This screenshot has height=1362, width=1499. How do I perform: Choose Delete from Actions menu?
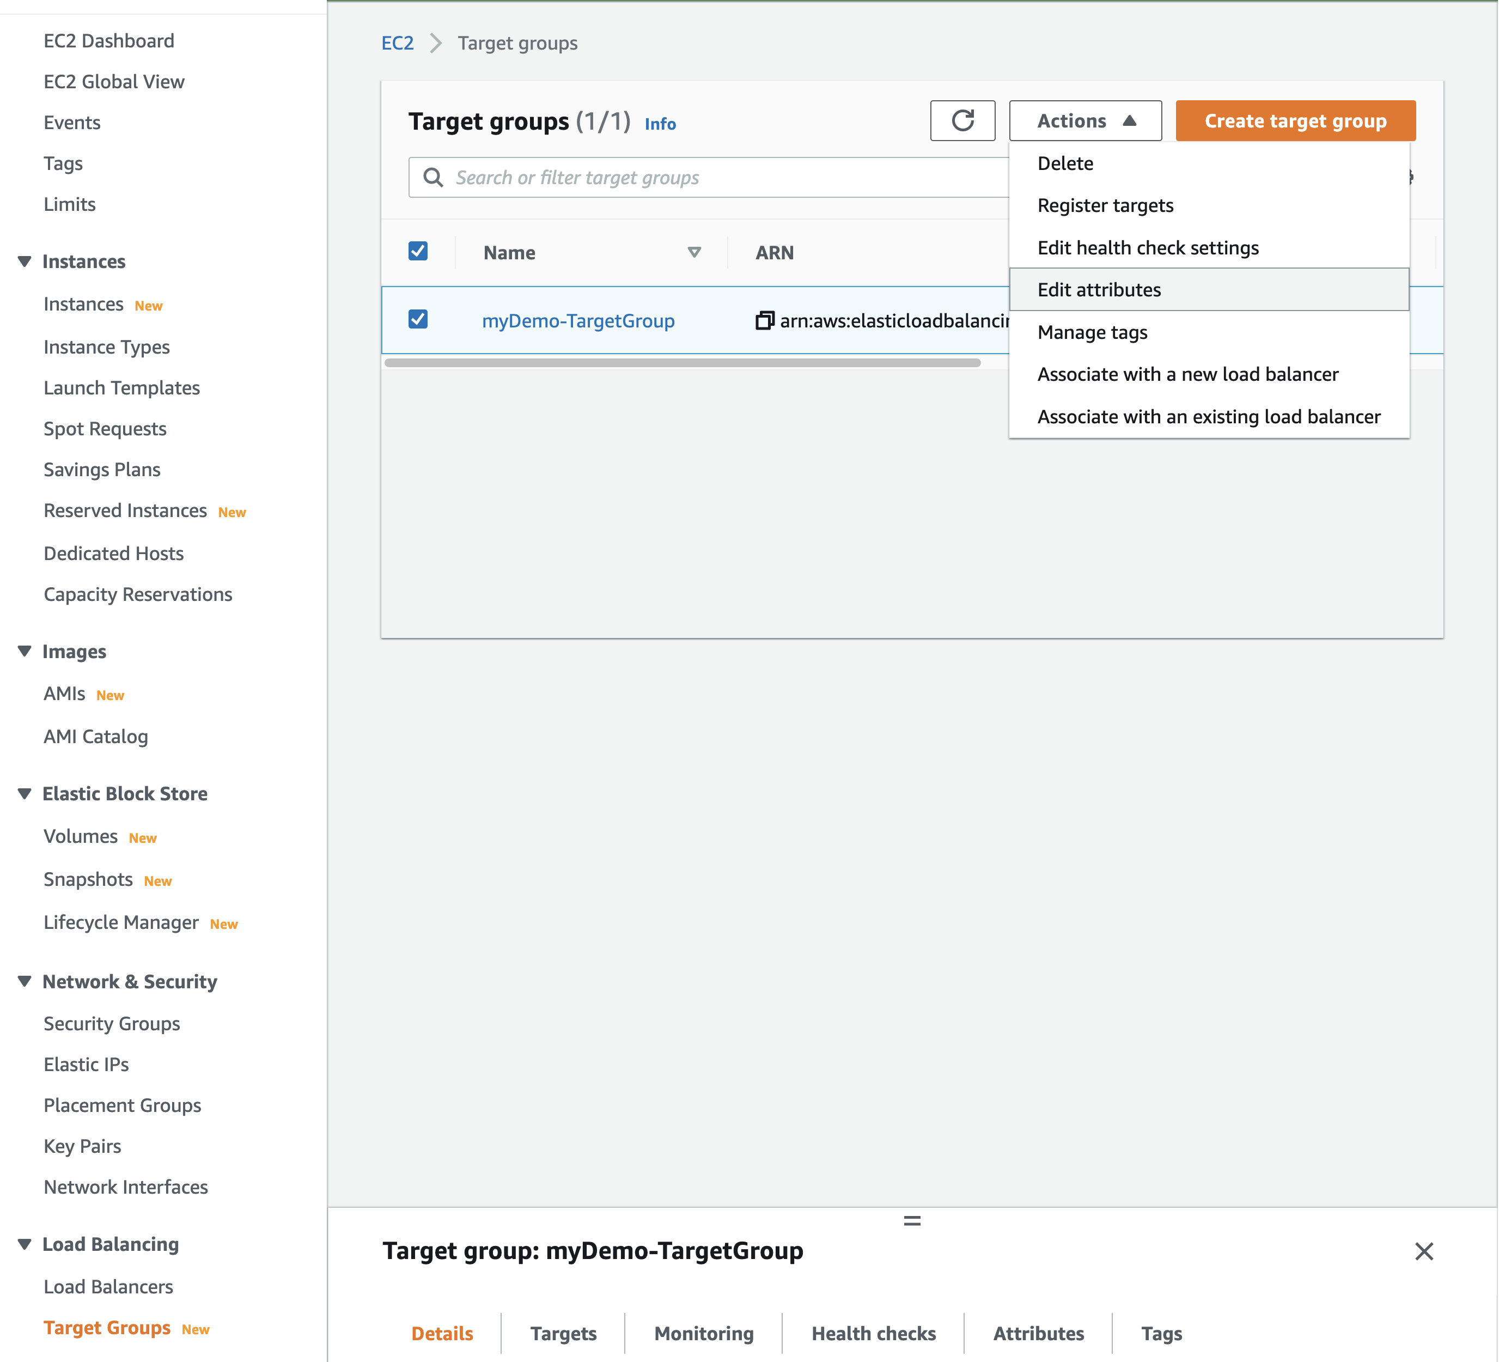tap(1208, 163)
